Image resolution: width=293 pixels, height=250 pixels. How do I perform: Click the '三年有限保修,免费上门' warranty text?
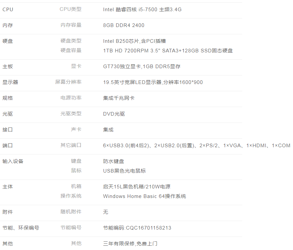pos(130,244)
